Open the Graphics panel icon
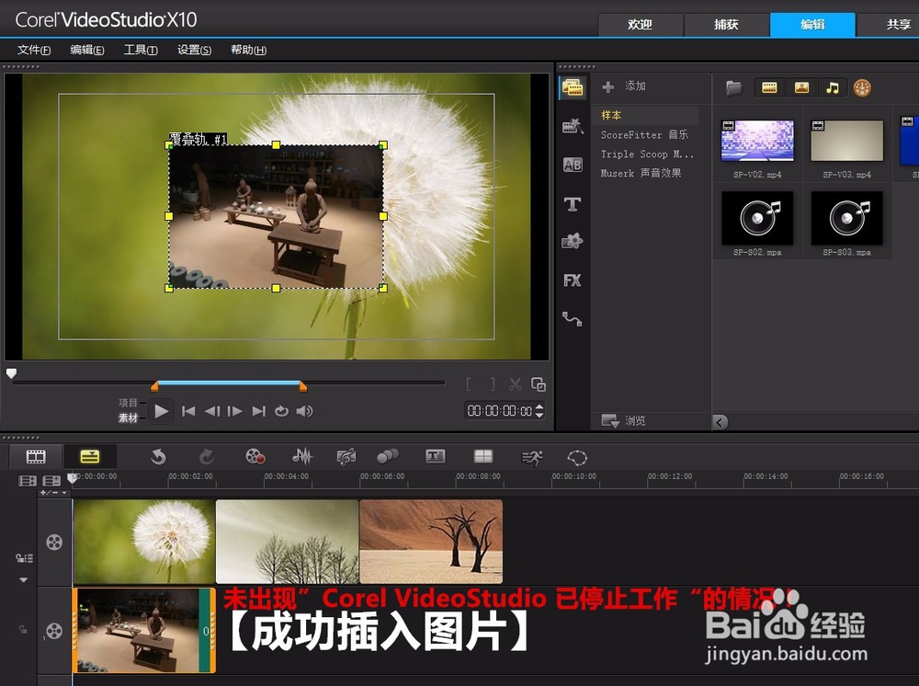Image resolution: width=919 pixels, height=686 pixels. pos(572,241)
